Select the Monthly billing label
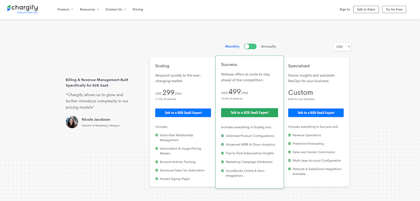 (232, 46)
